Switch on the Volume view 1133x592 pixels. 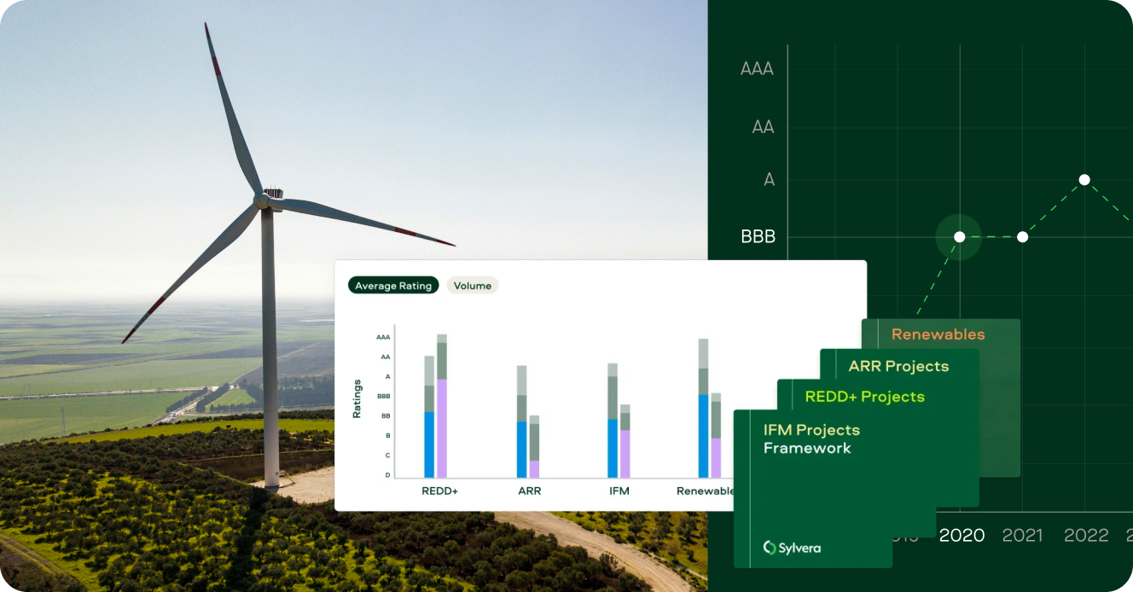(x=473, y=285)
